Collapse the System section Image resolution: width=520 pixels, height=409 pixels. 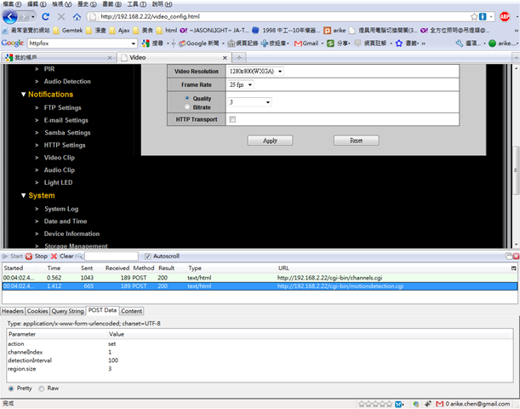23,195
